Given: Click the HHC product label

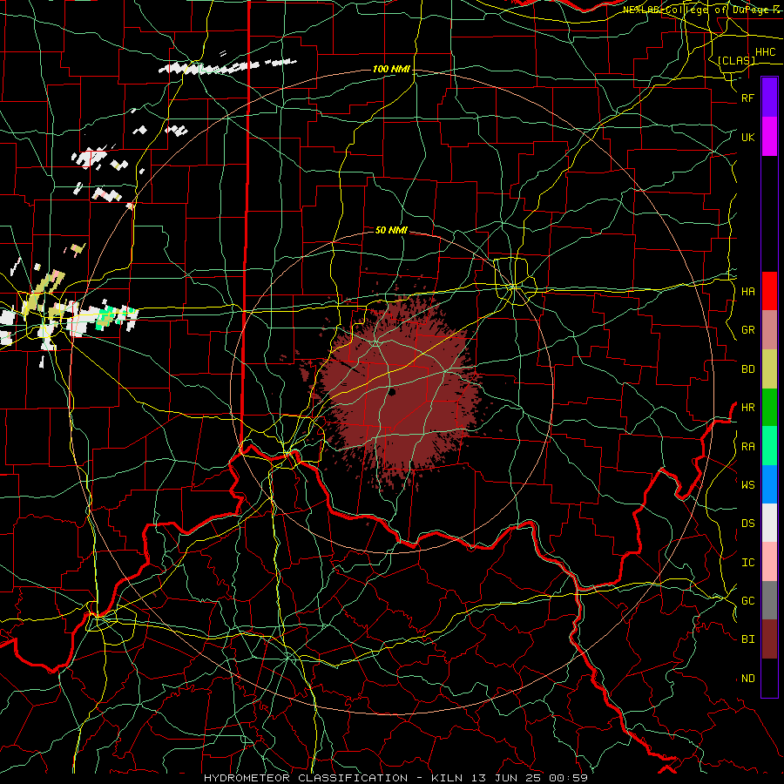Looking at the screenshot, I should (766, 52).
